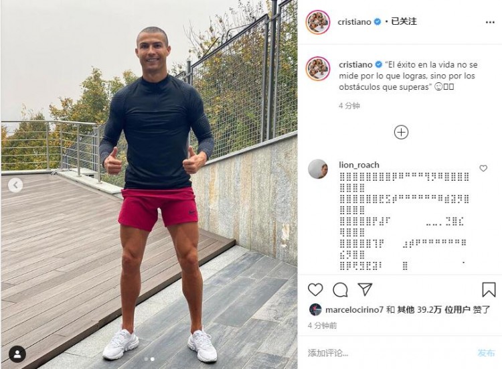Toggle the 已关注 following status

404,21
